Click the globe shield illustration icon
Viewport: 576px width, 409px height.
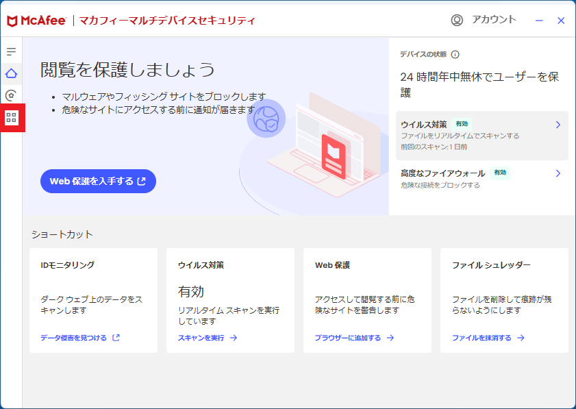(x=266, y=119)
